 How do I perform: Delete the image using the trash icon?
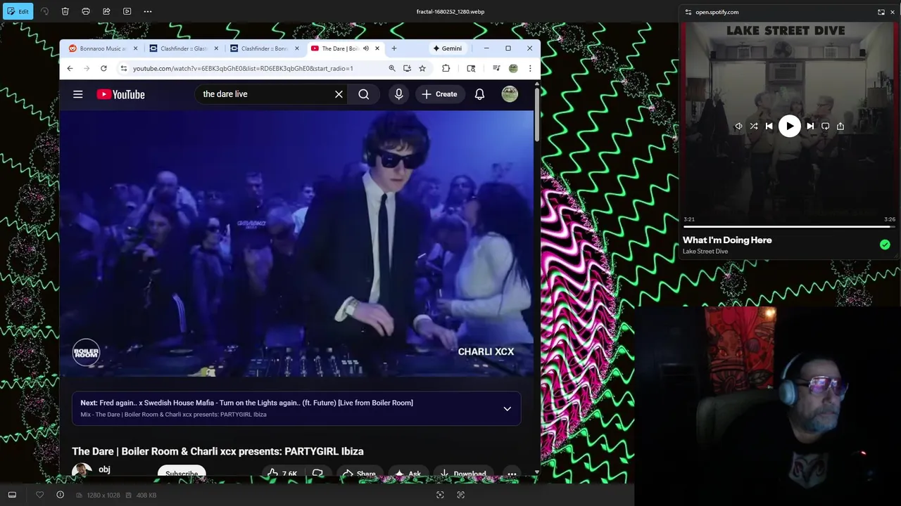coord(65,11)
